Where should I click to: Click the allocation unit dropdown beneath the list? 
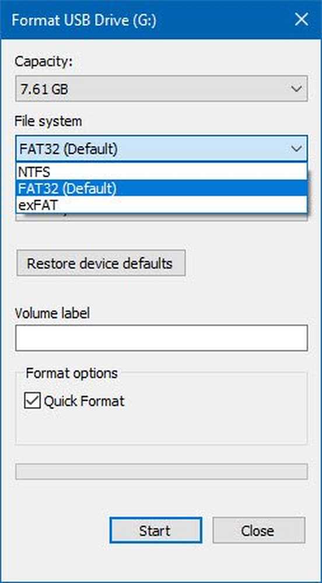[x=162, y=217]
